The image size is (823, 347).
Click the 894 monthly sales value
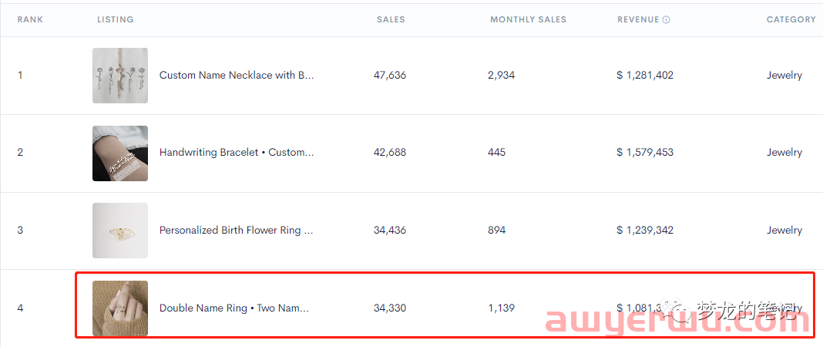point(496,230)
